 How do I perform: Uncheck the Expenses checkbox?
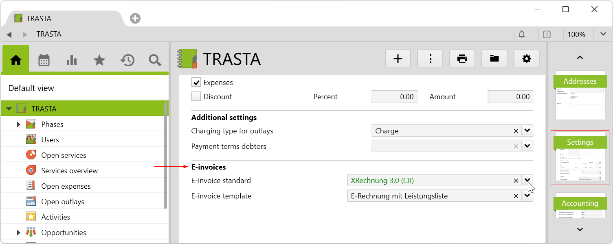[x=196, y=83]
